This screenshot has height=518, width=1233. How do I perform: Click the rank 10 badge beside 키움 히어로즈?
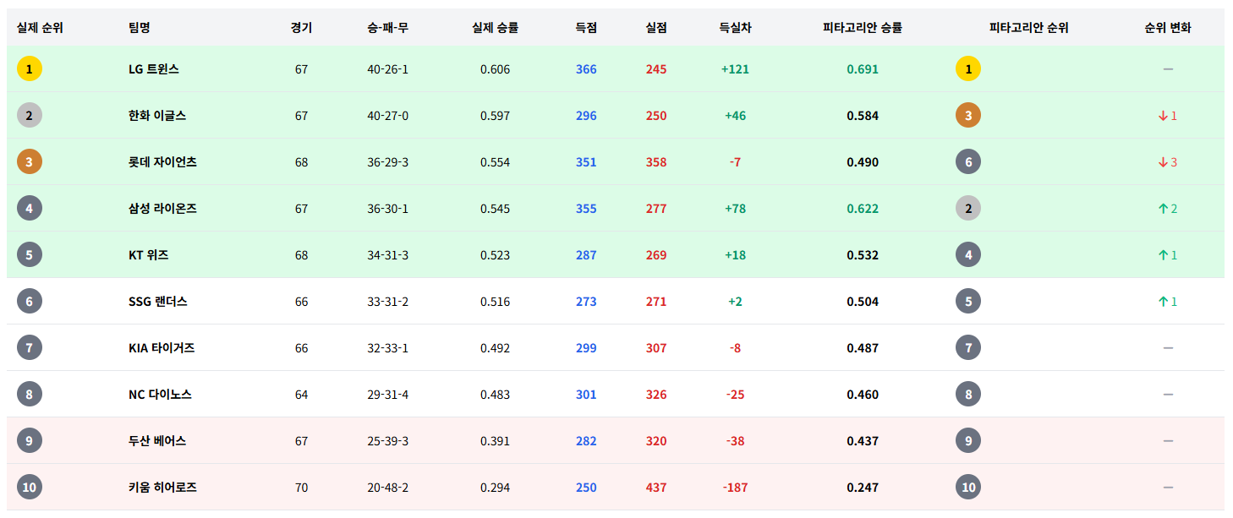[30, 488]
